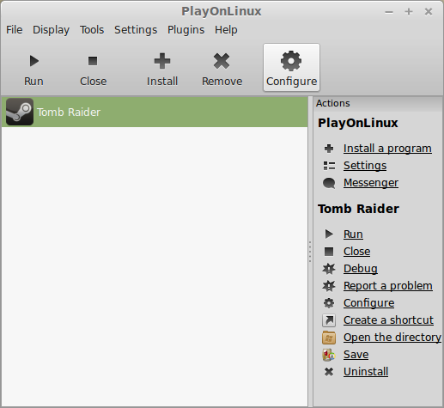The height and width of the screenshot is (408, 444).
Task: Click the Configure gear toolbar button
Action: click(291, 68)
